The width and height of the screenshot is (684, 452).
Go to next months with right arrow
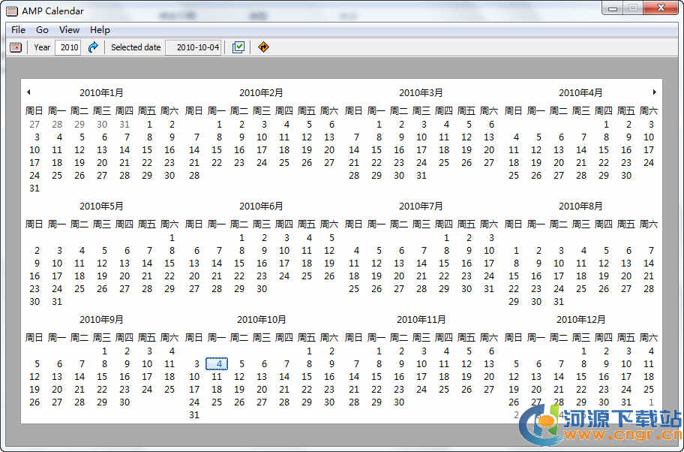654,92
